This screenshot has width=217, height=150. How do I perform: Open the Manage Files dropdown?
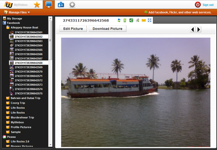click(x=17, y=12)
